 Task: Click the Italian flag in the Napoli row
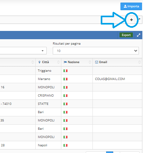pos(65,145)
